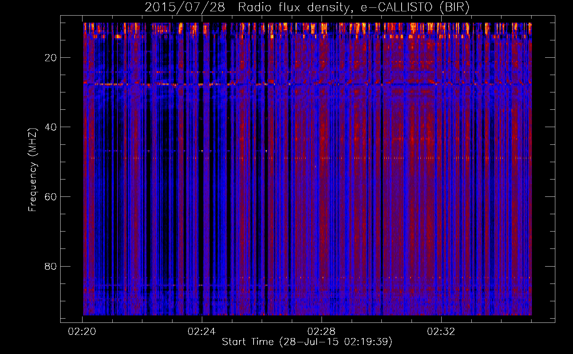The image size is (573, 354).
Task: Click the "Start Time" x-axis label
Action: (x=248, y=342)
